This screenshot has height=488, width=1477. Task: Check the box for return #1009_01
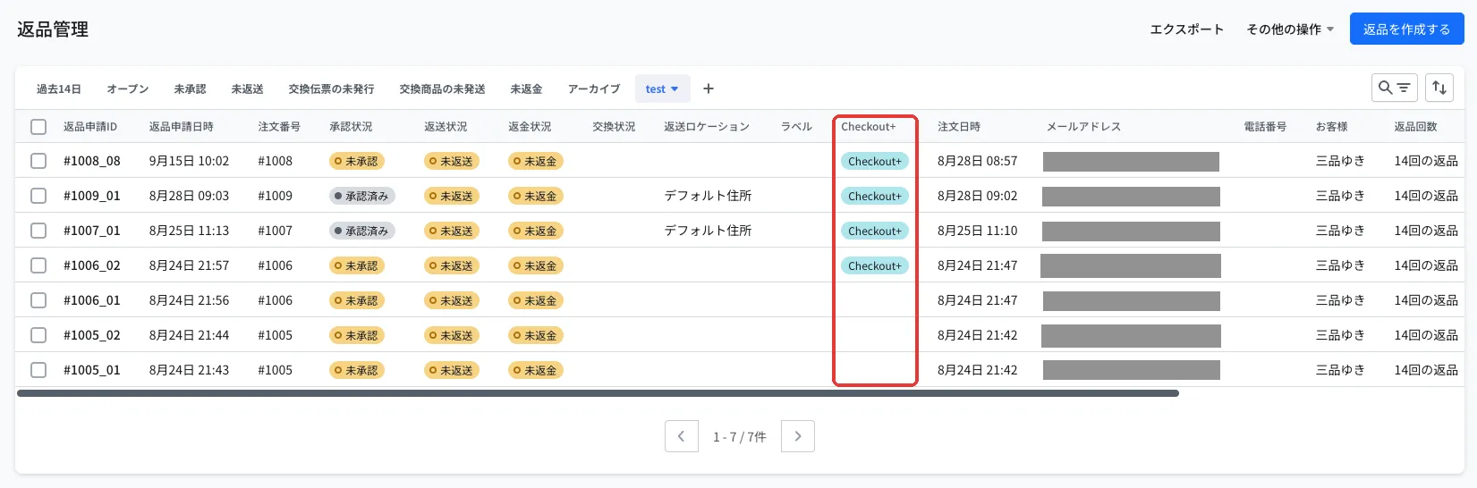pyautogui.click(x=38, y=196)
